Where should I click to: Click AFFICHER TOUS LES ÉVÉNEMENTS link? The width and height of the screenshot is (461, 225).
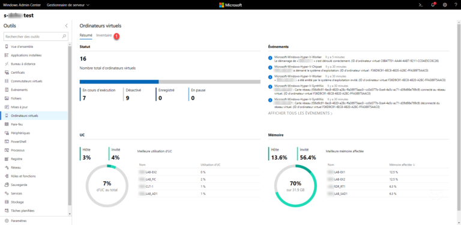301,113
